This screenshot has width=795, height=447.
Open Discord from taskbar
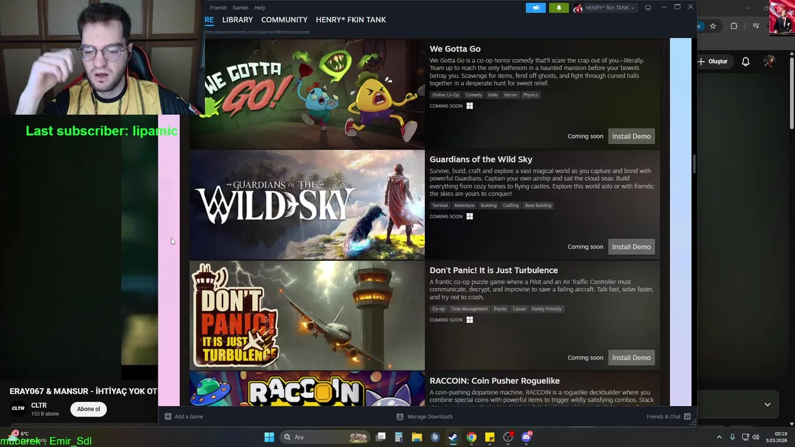click(527, 437)
